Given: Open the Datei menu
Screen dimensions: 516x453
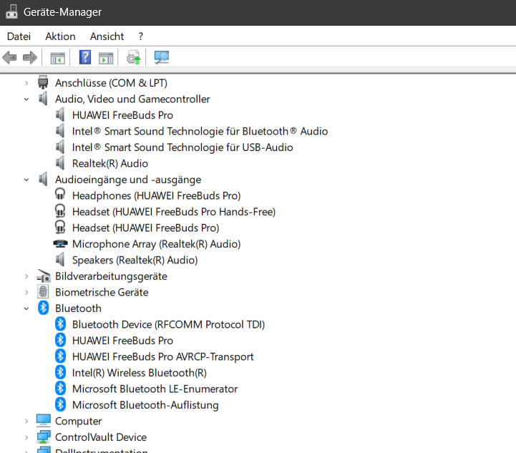Looking at the screenshot, I should point(19,36).
